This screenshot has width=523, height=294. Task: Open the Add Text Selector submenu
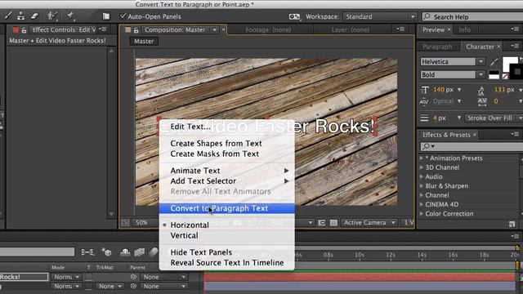227,181
